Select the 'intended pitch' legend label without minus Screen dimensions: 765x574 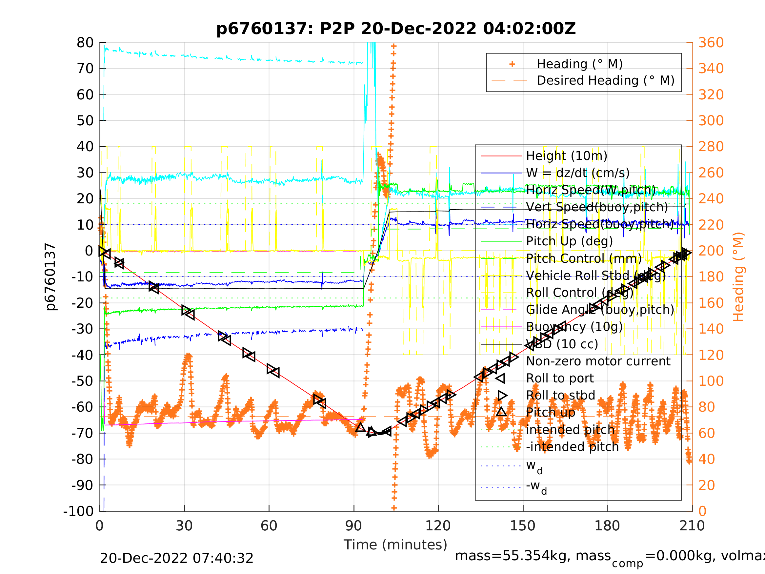pos(570,430)
